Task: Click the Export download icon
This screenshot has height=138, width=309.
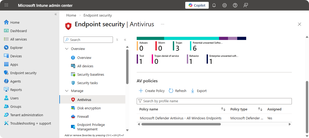Action: pyautogui.click(x=193, y=91)
